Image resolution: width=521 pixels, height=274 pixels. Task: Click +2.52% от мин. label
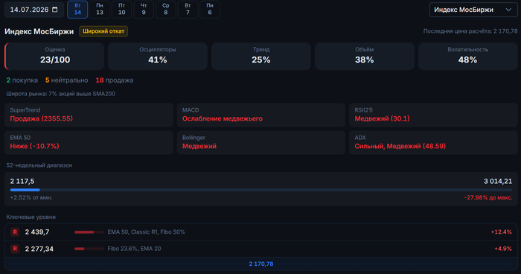(x=31, y=197)
